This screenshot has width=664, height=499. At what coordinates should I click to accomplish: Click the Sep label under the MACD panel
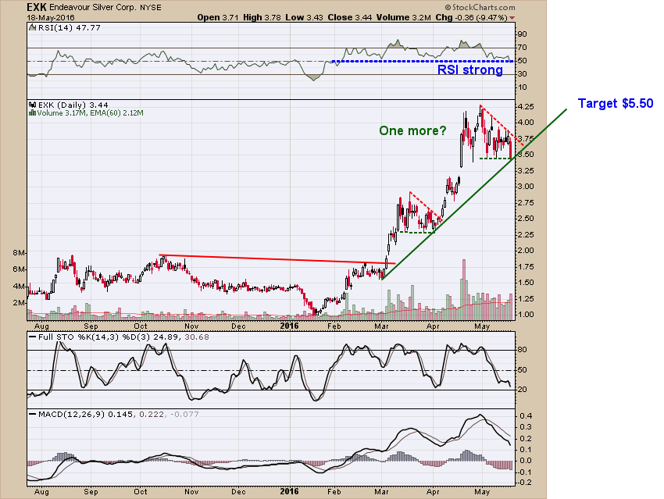(91, 492)
